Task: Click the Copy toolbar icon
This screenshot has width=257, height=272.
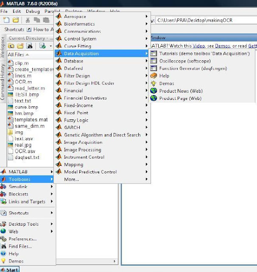Action: (x=37, y=20)
